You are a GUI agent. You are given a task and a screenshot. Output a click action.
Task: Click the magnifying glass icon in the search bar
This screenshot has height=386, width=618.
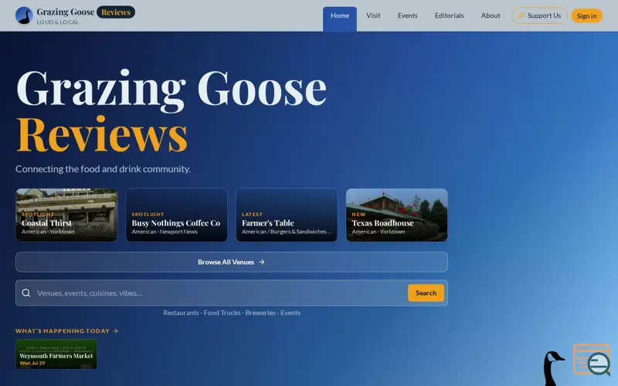[26, 293]
